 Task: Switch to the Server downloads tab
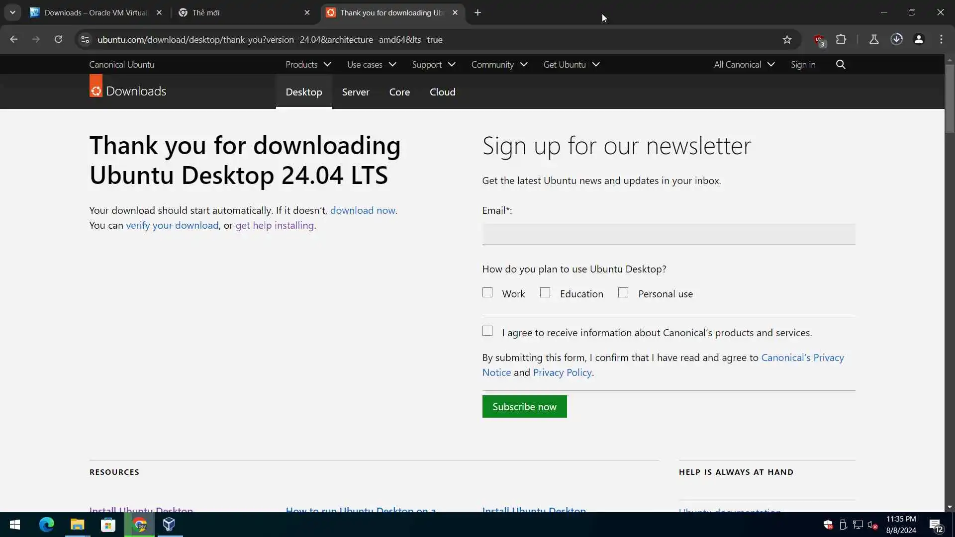point(355,92)
